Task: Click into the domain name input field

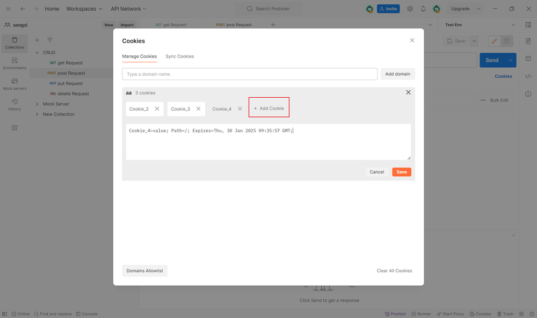Action: 250,74
